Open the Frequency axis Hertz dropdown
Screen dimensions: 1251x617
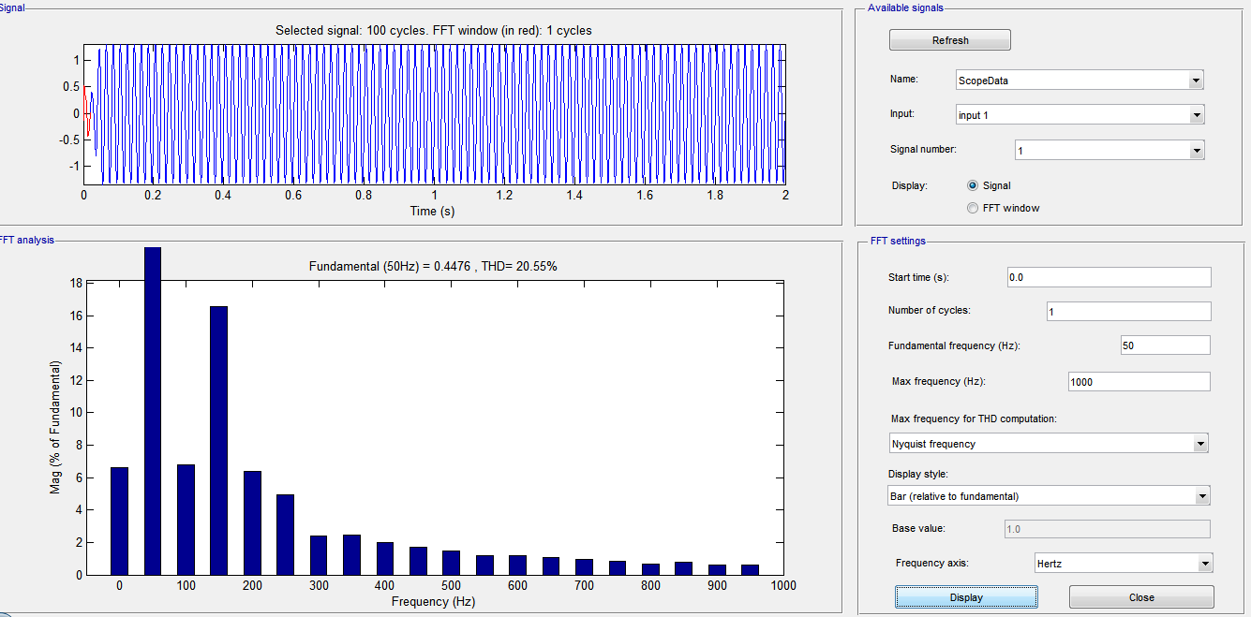click(1122, 564)
